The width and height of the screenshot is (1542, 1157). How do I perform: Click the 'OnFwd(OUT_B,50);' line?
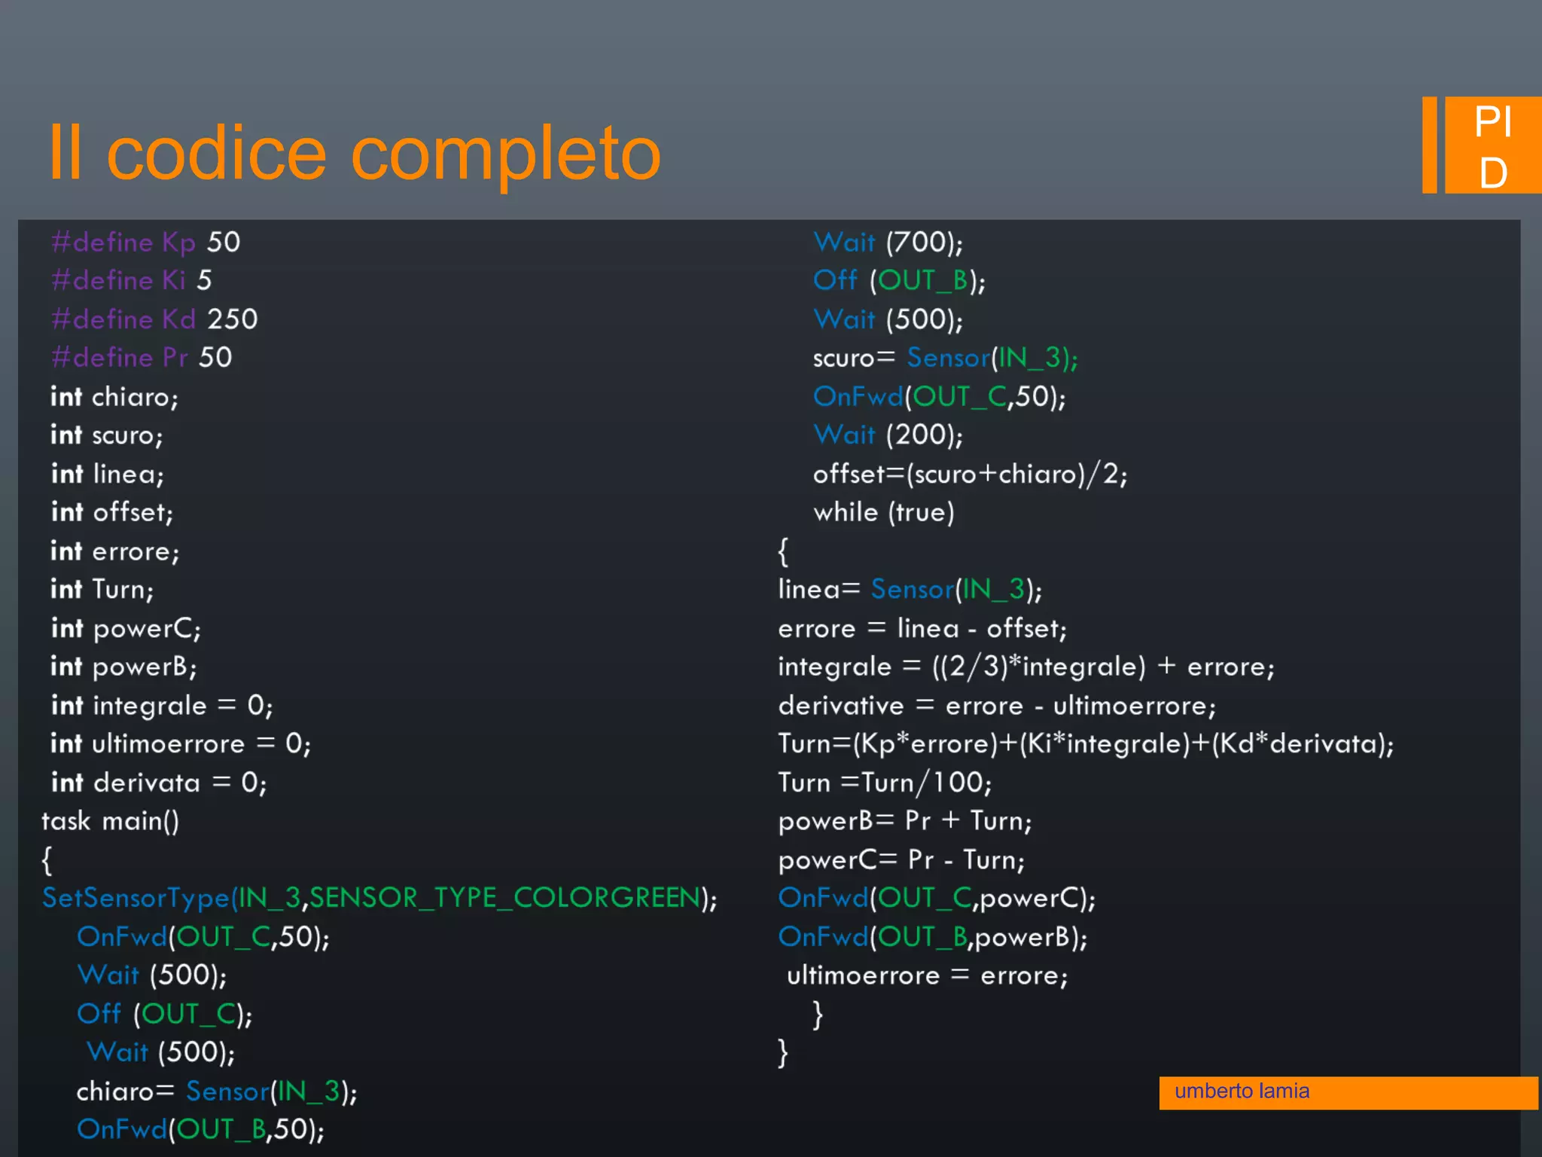[x=201, y=1130]
